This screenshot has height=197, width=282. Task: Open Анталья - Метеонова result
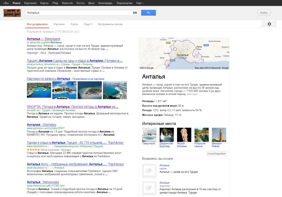(43, 182)
